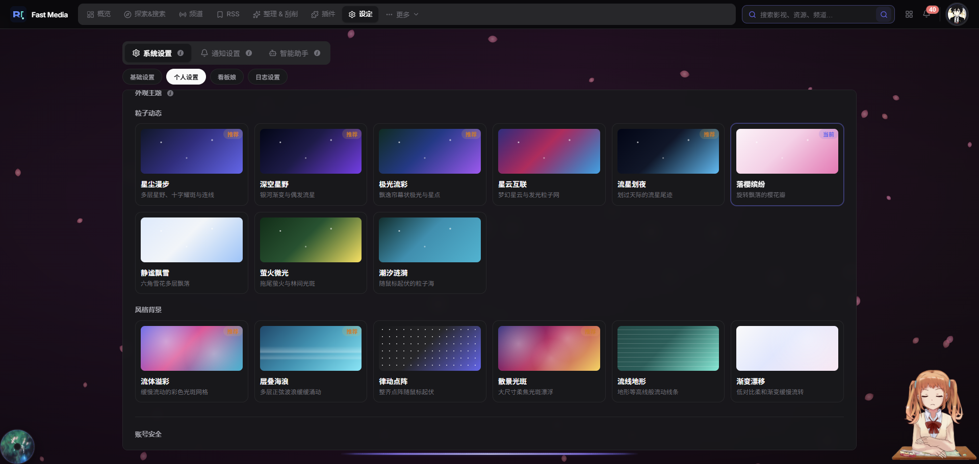
Task: Select the current 落樱缤纷 theme card
Action: [x=787, y=165]
